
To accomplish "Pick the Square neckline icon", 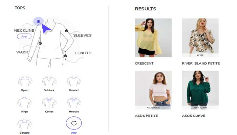I will tap(25, 124).
